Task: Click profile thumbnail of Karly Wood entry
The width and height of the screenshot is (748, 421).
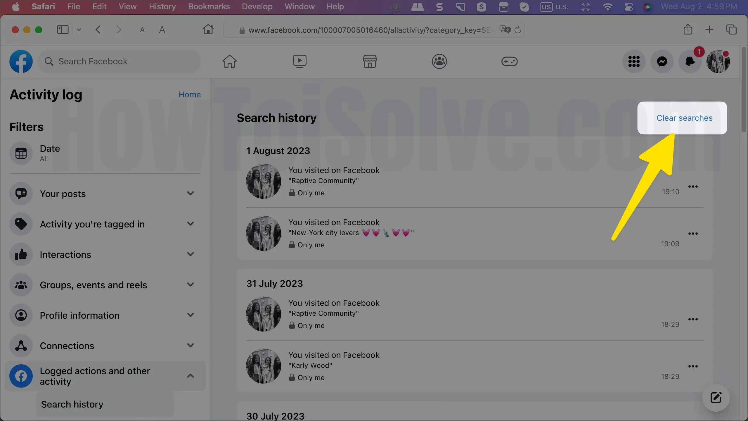Action: [x=264, y=366]
